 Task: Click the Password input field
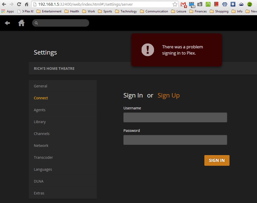175,140
